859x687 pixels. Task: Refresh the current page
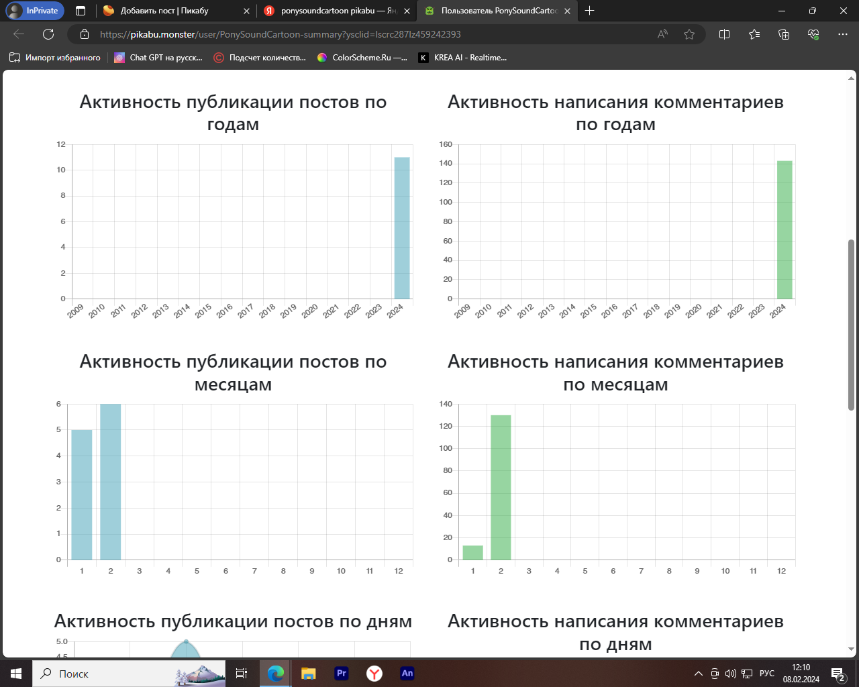(48, 34)
